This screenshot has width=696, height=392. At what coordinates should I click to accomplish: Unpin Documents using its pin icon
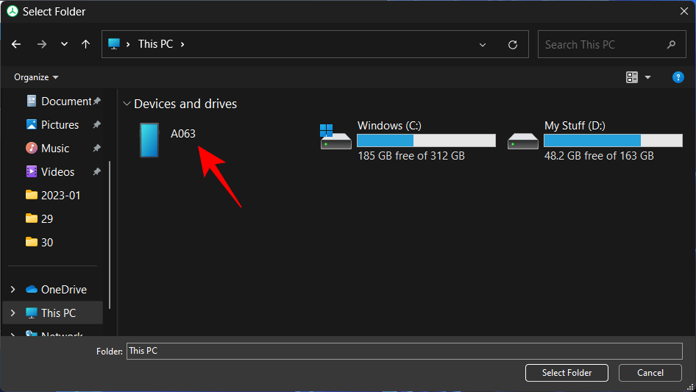(97, 101)
